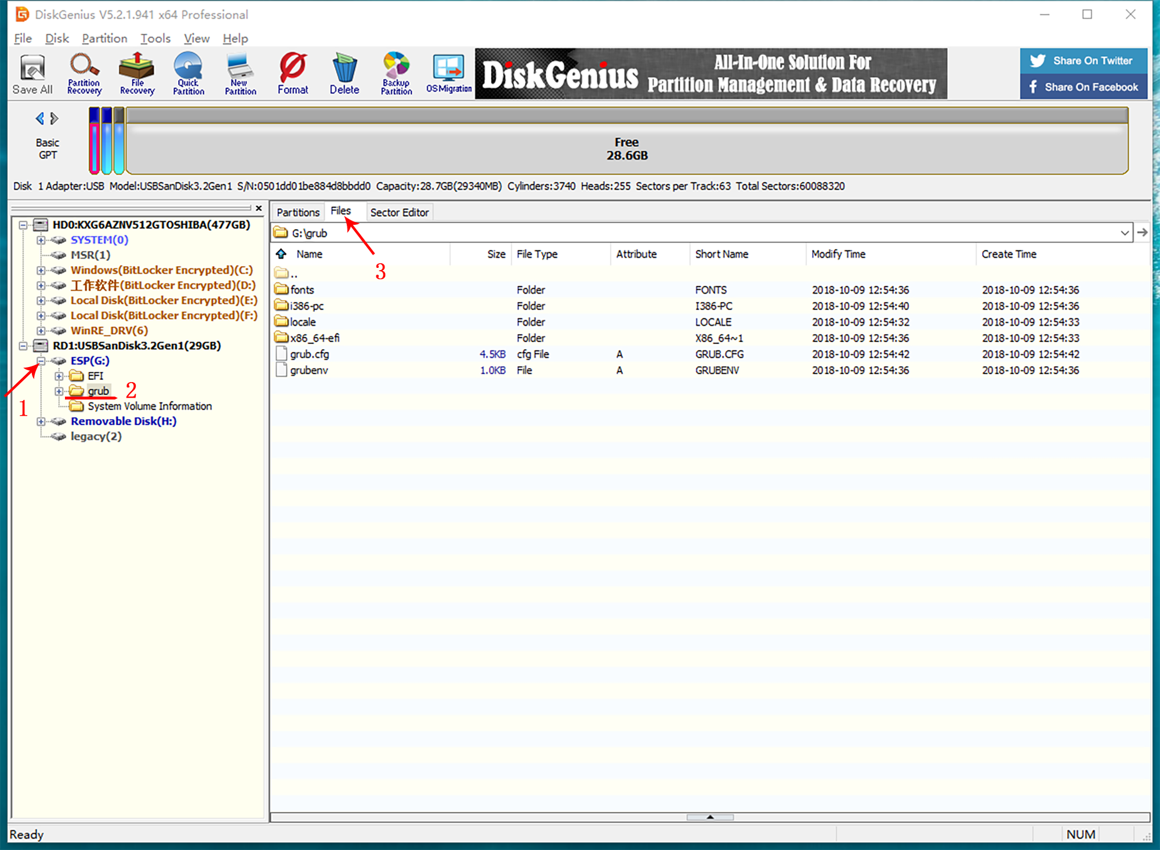1160x850 pixels.
Task: Open the Partition menu
Action: pyautogui.click(x=104, y=38)
